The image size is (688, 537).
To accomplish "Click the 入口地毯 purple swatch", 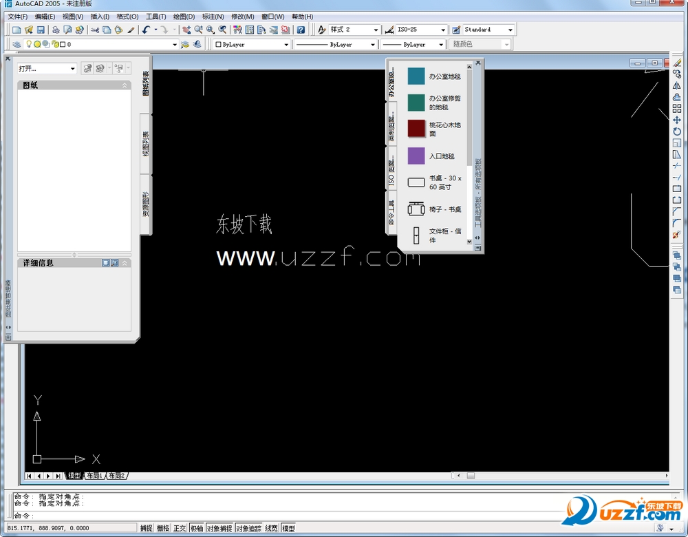I will click(x=416, y=156).
